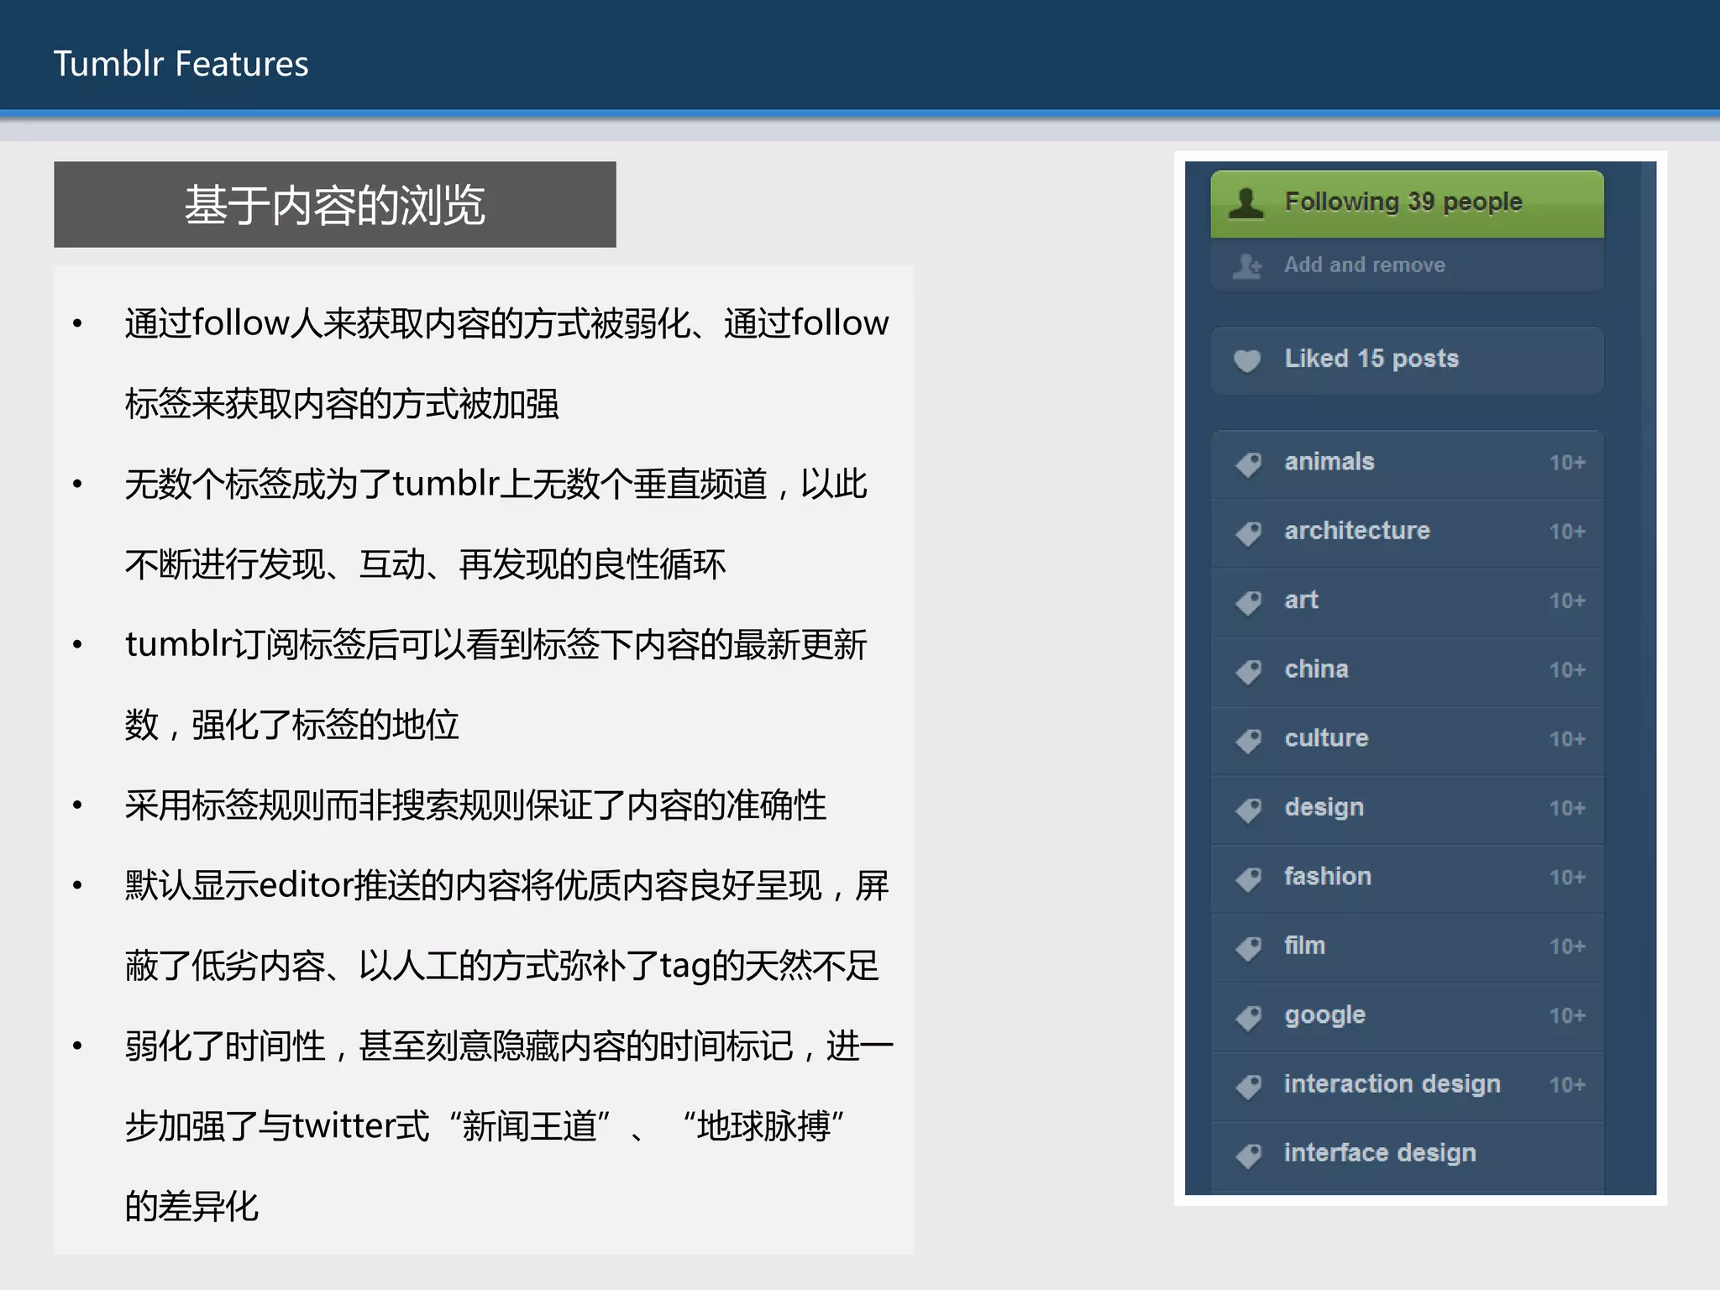Click the tag icon next to google

coord(1249,1016)
